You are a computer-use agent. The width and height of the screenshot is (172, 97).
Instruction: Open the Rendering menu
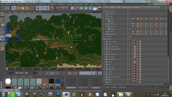click(61, 4)
